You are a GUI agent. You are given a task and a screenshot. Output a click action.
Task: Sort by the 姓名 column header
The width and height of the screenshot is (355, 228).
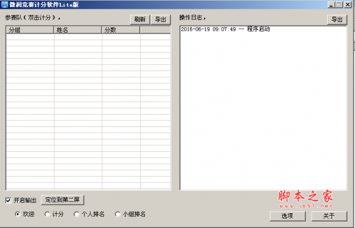78,30
